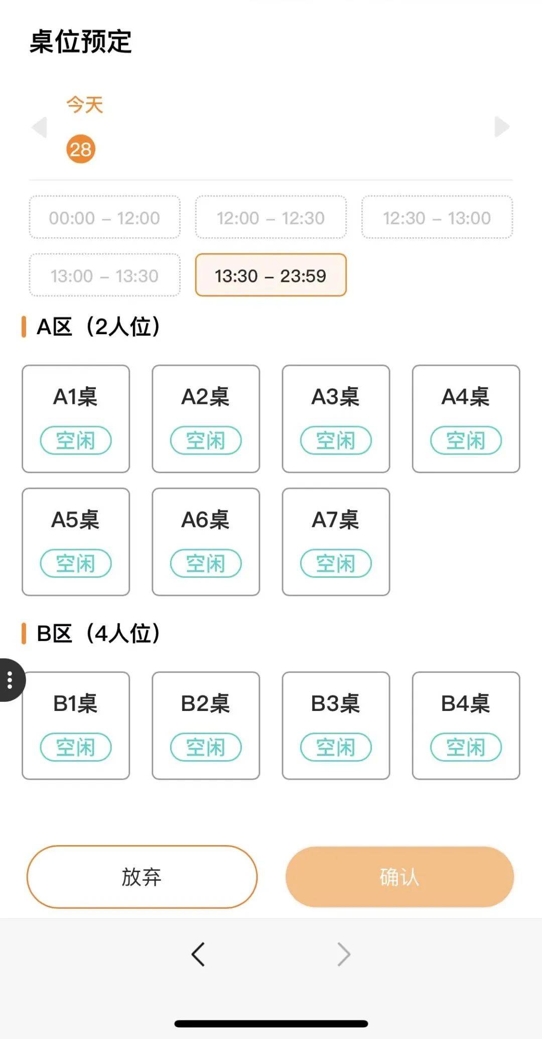Choose the 13:00 – 13:30 time slot
The width and height of the screenshot is (542, 1039).
[x=104, y=275]
